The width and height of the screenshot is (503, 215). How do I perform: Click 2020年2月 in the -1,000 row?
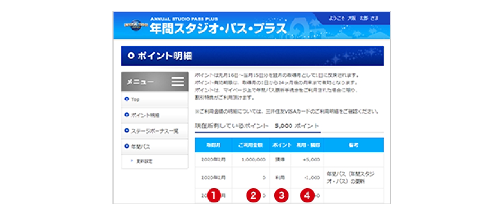coord(213,177)
